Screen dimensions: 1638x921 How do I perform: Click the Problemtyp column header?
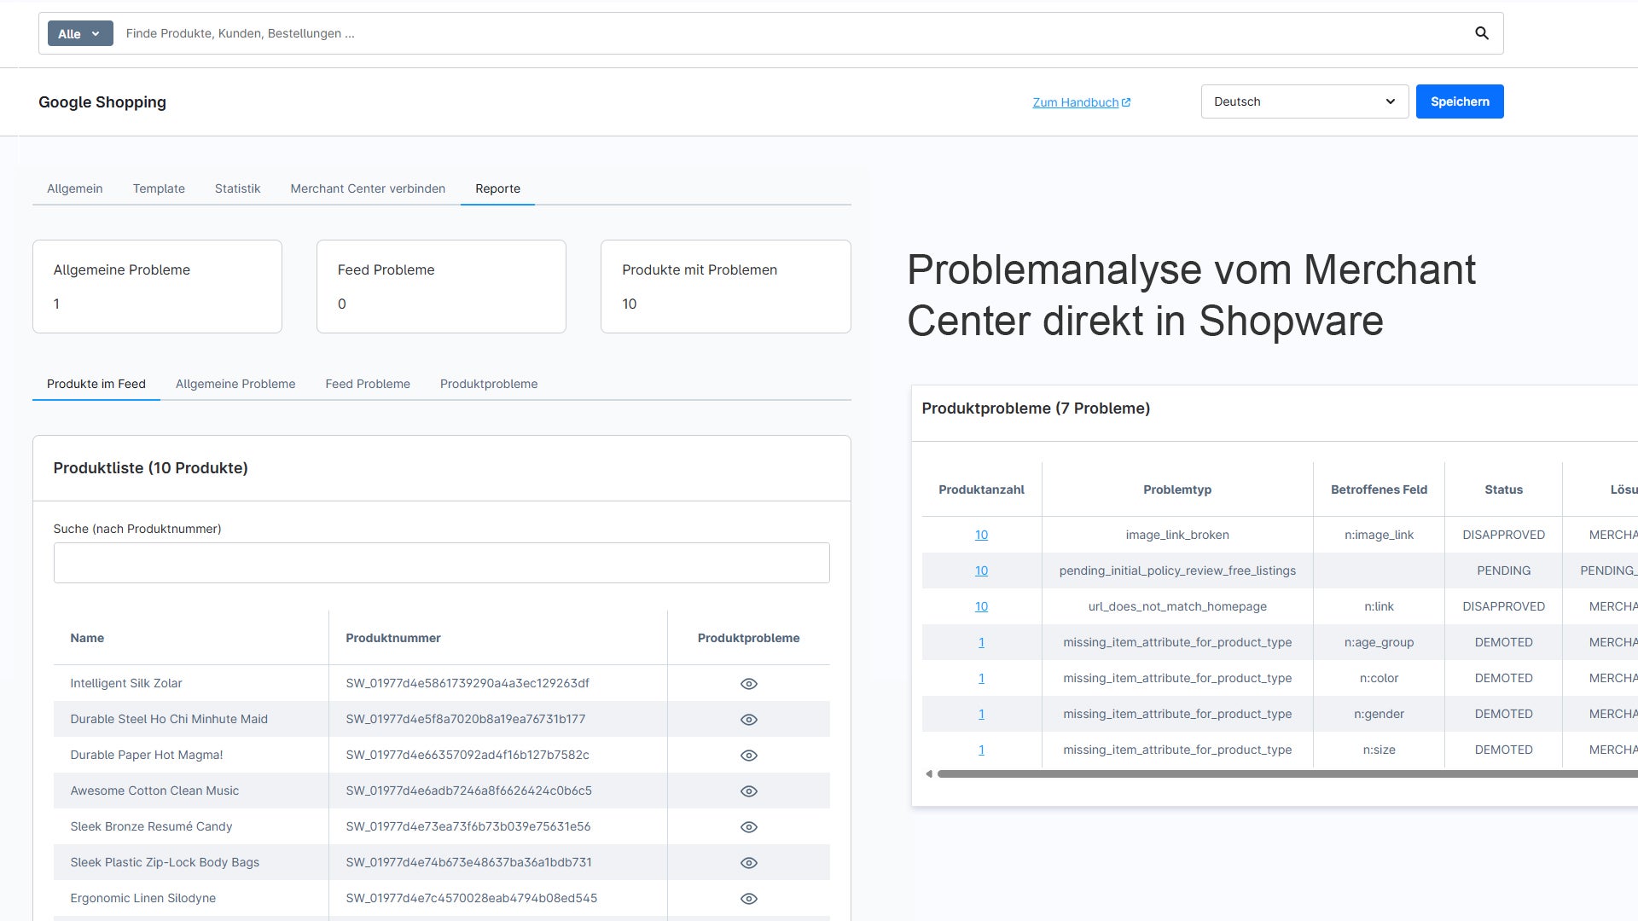[1177, 489]
